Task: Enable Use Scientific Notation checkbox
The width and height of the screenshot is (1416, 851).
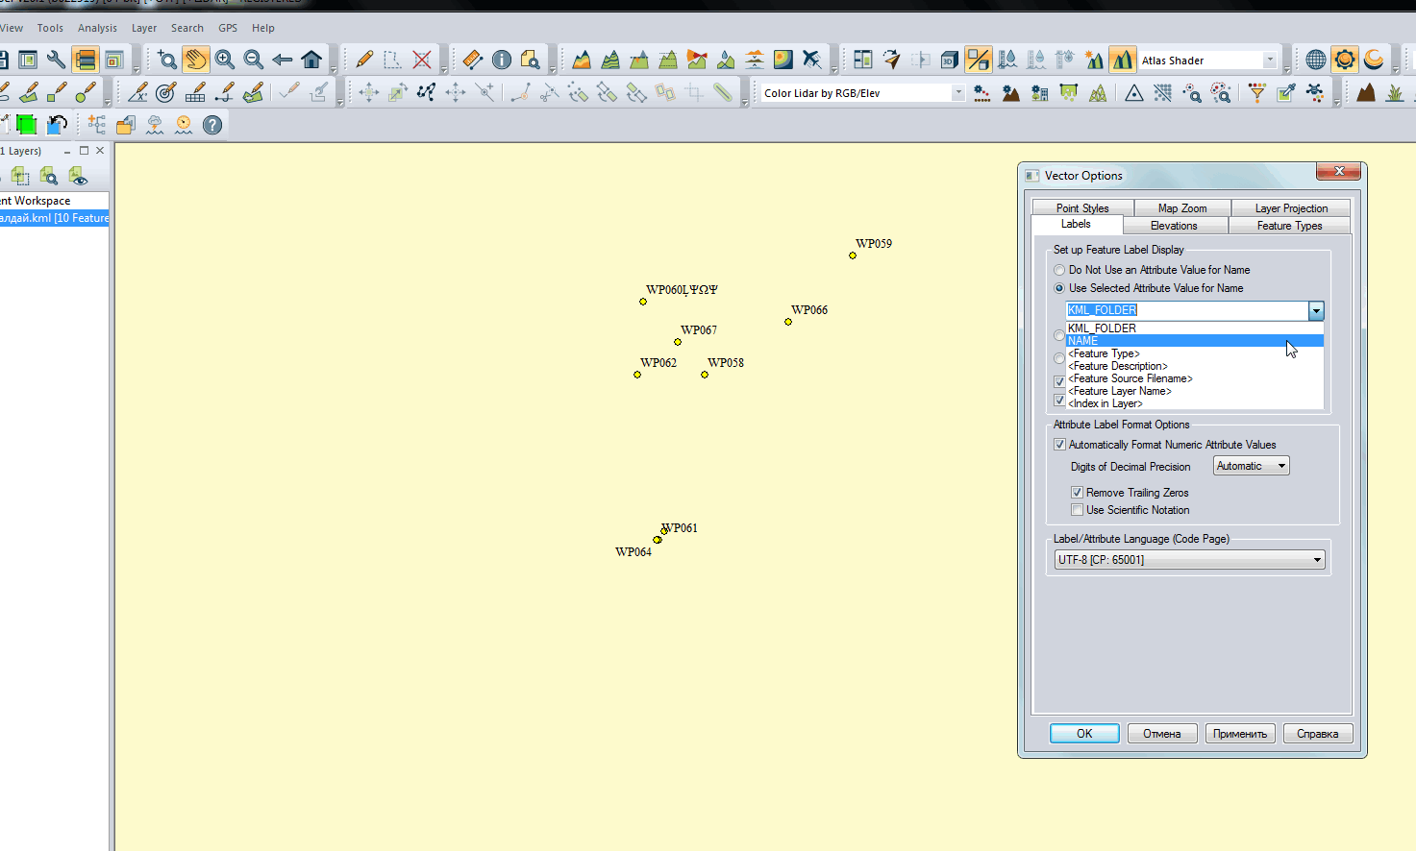Action: click(x=1077, y=510)
